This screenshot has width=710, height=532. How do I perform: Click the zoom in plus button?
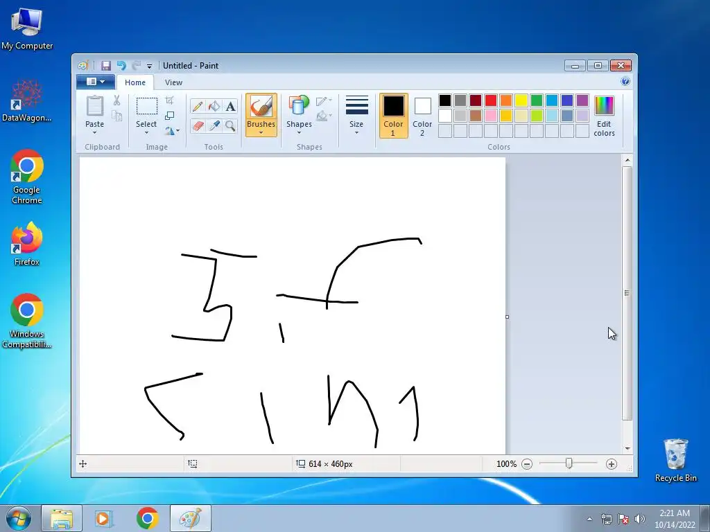(612, 464)
